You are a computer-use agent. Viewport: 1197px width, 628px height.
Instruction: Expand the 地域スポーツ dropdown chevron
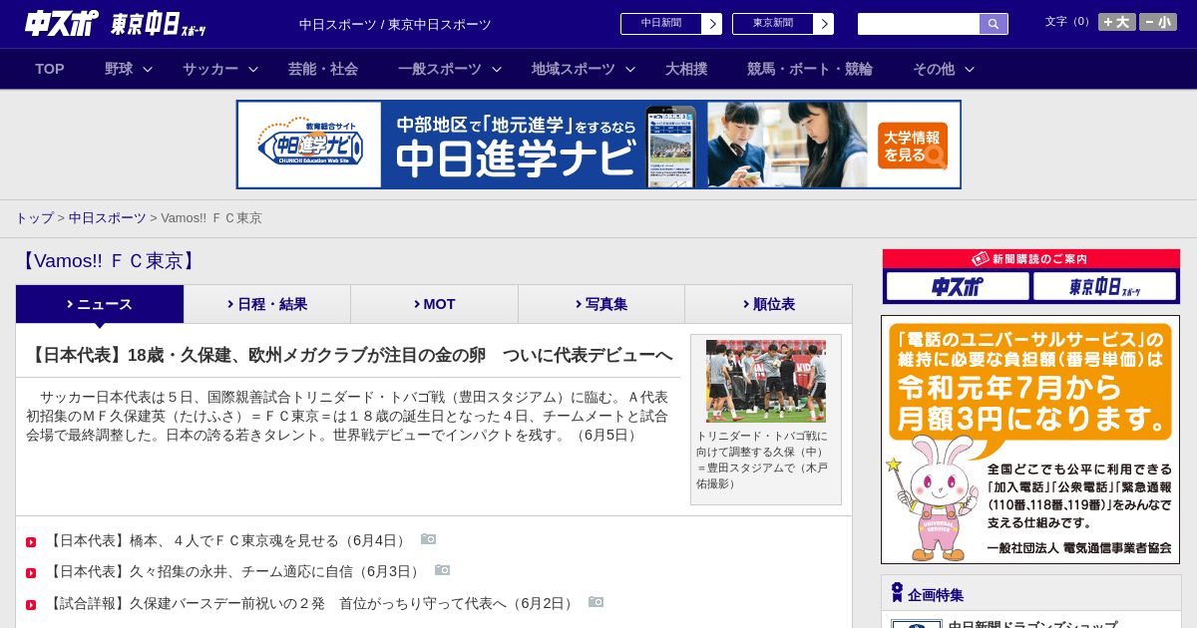pos(630,69)
